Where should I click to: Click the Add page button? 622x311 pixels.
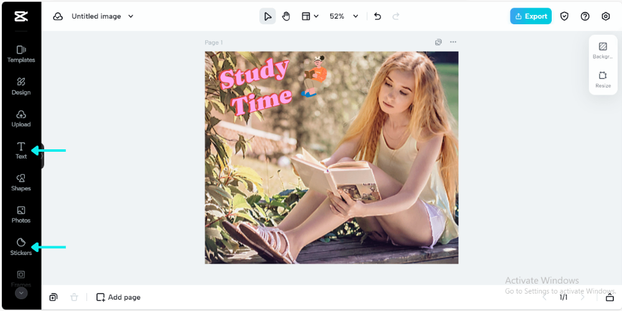(x=118, y=297)
